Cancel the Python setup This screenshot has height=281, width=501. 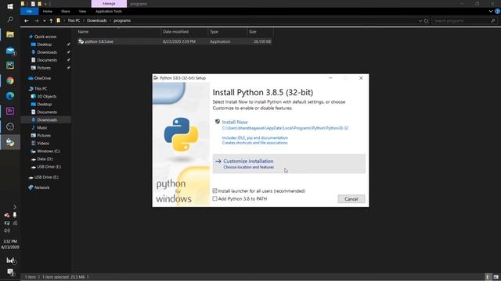351,199
